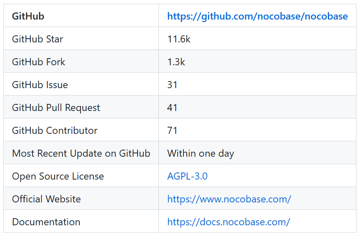Visit the www.nocobase.com official website link
Image resolution: width=359 pixels, height=234 pixels.
pyautogui.click(x=229, y=199)
